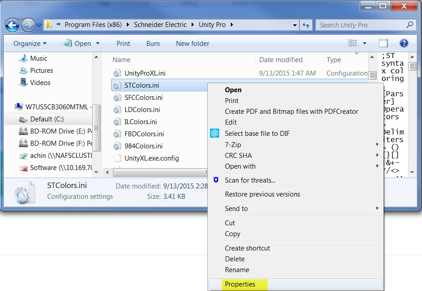Open the recent pages dropdown arrow

(x=39, y=25)
